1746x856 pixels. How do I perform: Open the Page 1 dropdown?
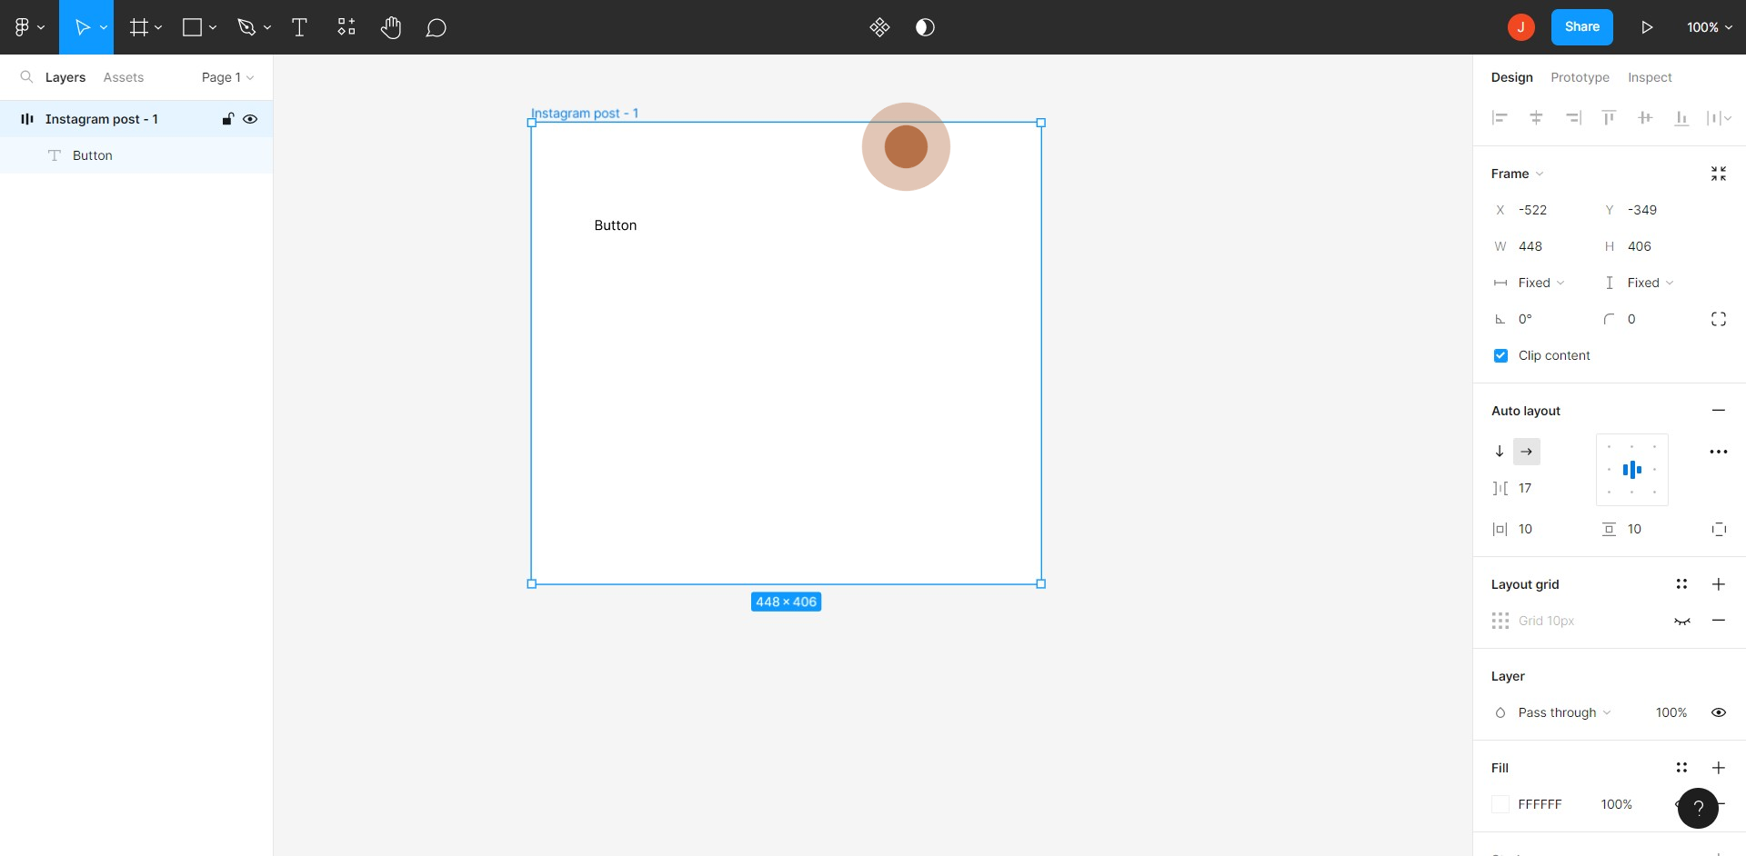[x=227, y=77]
